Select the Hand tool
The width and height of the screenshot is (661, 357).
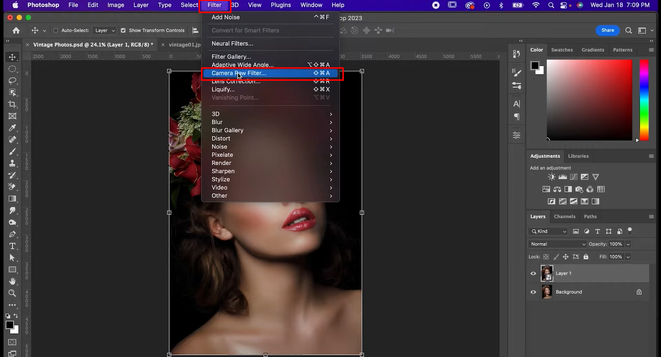click(x=13, y=282)
